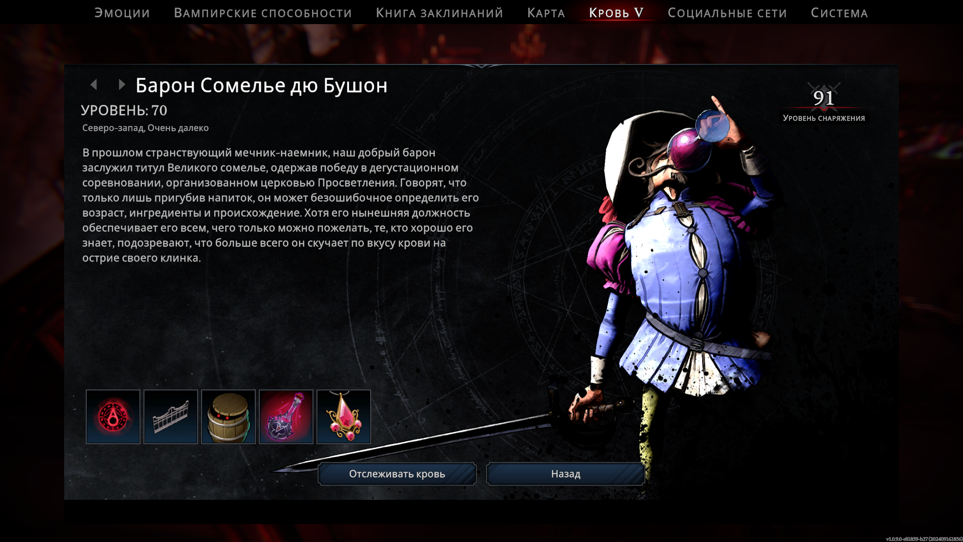Image resolution: width=963 pixels, height=542 pixels.
Task: Select the wooden barrel reward icon
Action: 228,417
